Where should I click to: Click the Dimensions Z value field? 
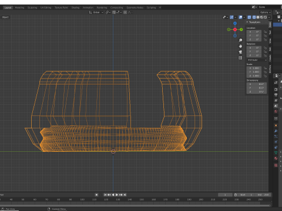257,91
